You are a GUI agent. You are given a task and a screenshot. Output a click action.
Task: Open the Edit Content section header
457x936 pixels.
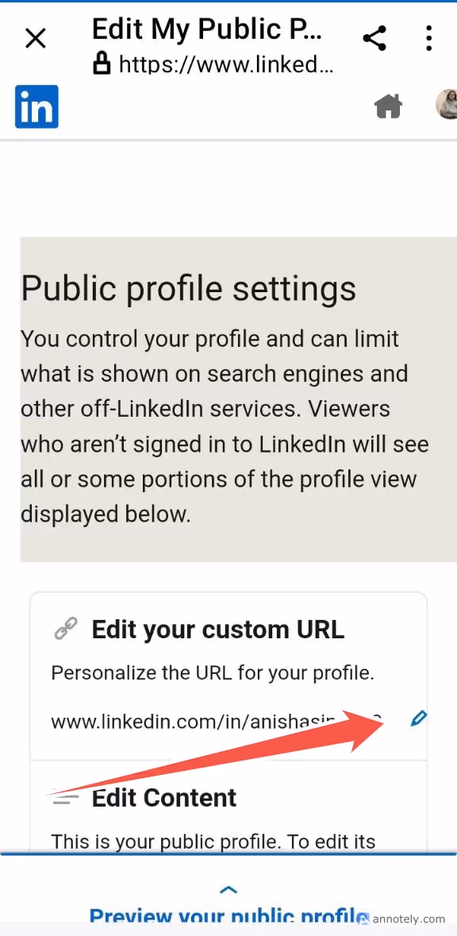(164, 798)
